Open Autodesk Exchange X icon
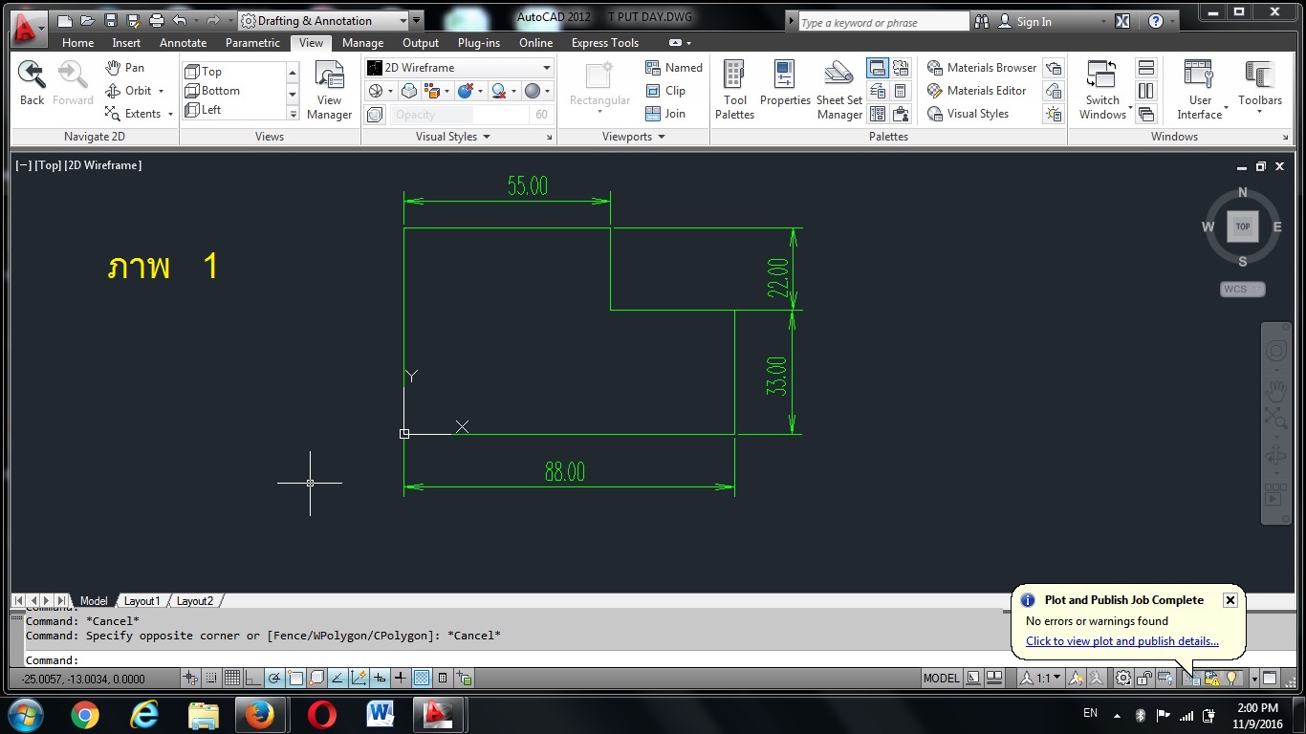The width and height of the screenshot is (1306, 734). (x=1122, y=21)
